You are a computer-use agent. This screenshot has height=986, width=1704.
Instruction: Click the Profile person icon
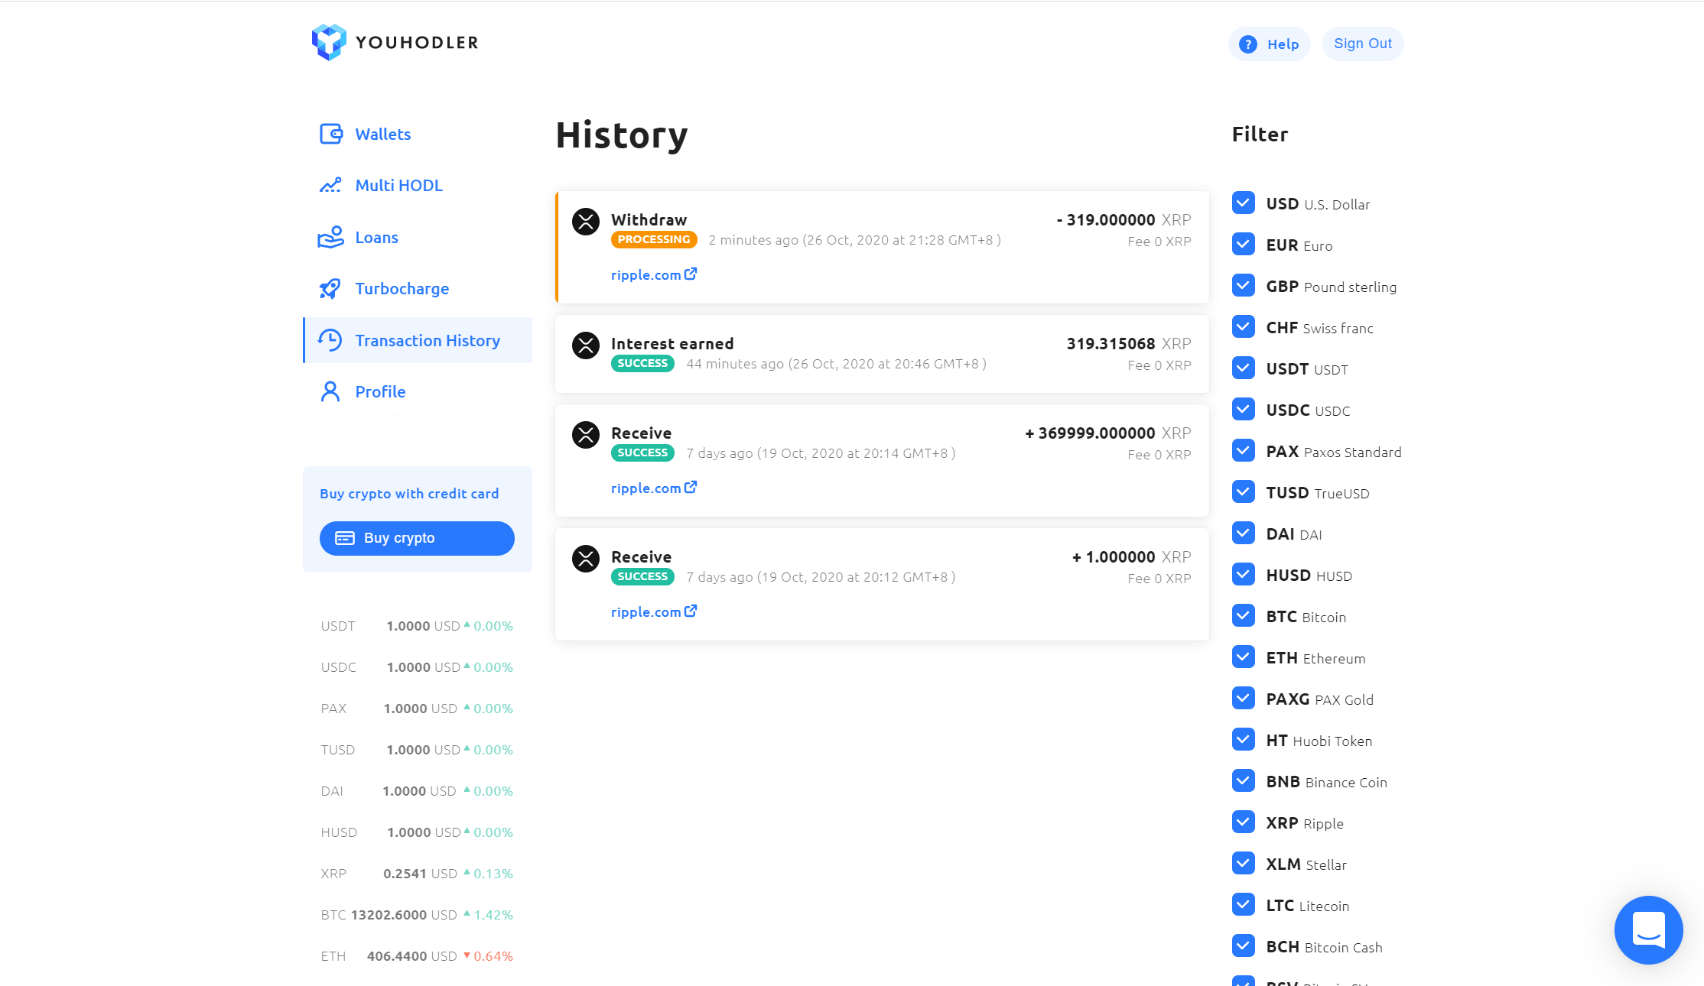pos(330,391)
